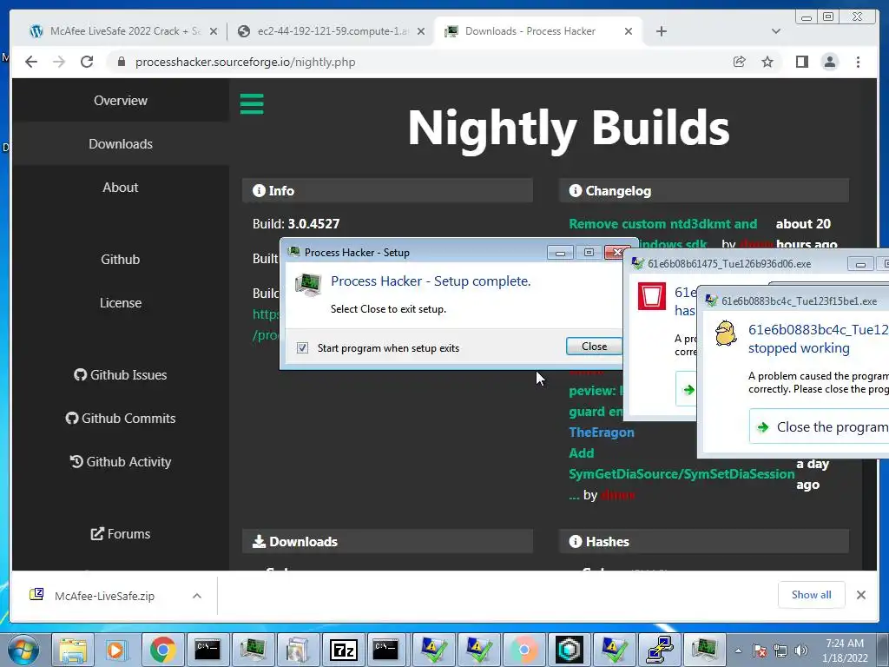This screenshot has height=667, width=889.
Task: Open 7-Zip from the taskbar
Action: pyautogui.click(x=344, y=650)
